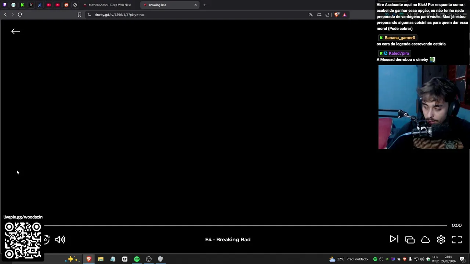Open the network tray icon

tap(416, 259)
